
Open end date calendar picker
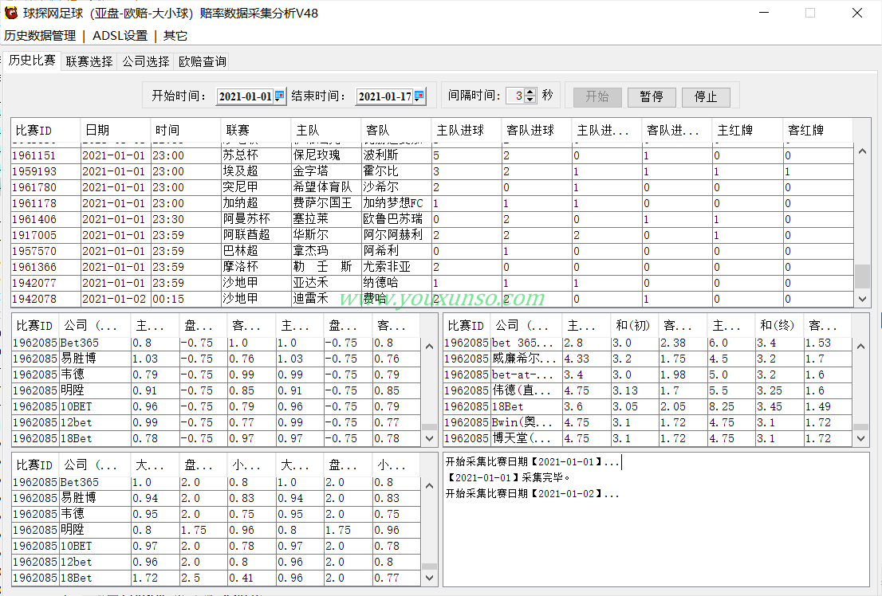click(419, 96)
